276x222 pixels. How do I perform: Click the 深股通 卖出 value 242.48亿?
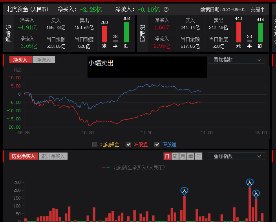(x=218, y=27)
